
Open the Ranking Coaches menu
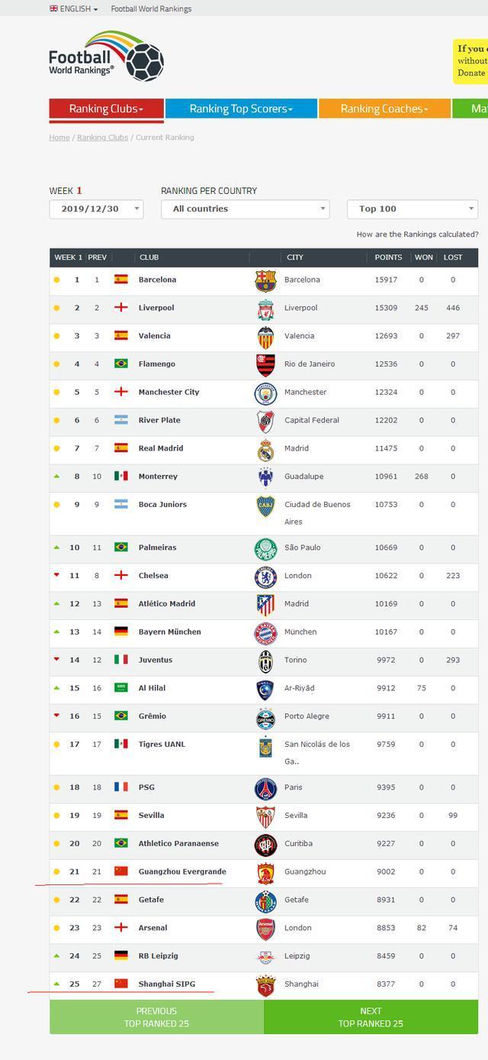(x=384, y=109)
